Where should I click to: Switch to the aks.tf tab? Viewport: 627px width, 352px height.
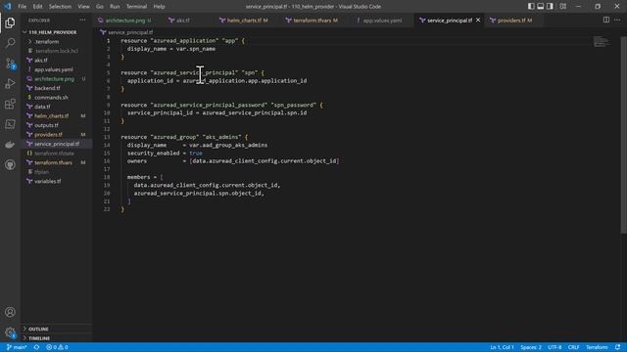click(x=182, y=20)
